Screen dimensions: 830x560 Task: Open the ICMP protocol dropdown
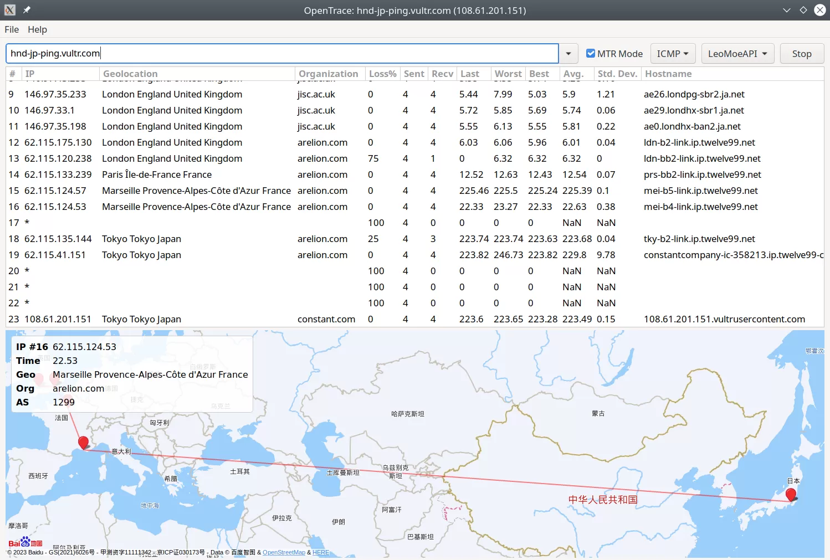tap(673, 53)
